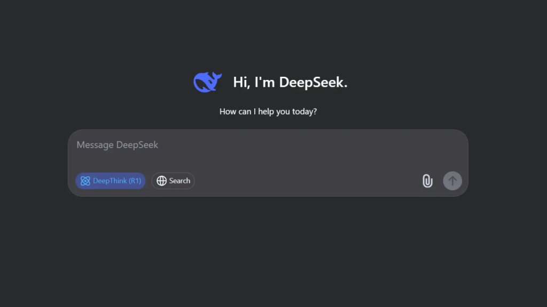The width and height of the screenshot is (547, 307).
Task: Submit prompt with the circular send button
Action: (452, 181)
